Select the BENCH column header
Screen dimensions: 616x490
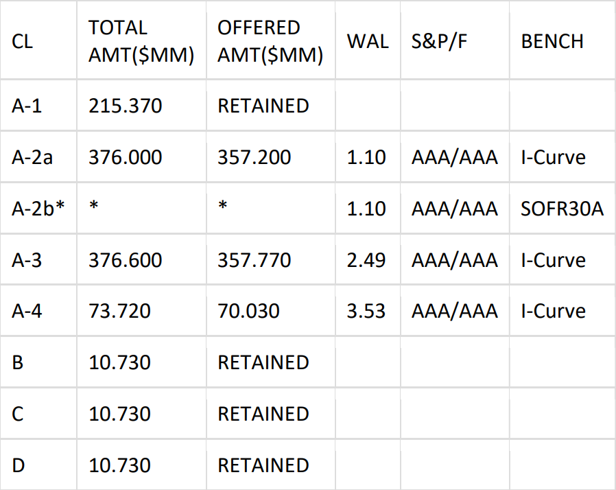[x=552, y=41]
